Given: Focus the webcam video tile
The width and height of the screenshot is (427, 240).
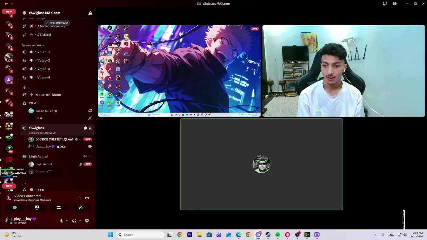Looking at the screenshot, I should (x=344, y=71).
